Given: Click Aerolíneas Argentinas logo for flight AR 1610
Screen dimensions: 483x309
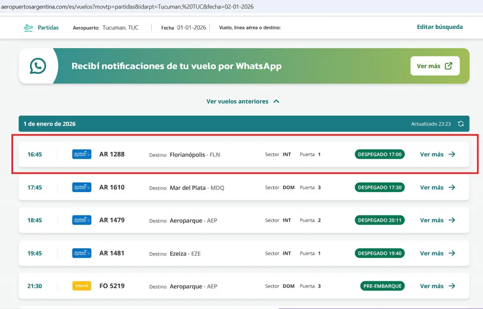Looking at the screenshot, I should click(x=82, y=187).
